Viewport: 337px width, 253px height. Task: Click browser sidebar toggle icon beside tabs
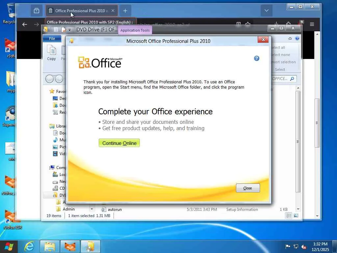click(36, 11)
